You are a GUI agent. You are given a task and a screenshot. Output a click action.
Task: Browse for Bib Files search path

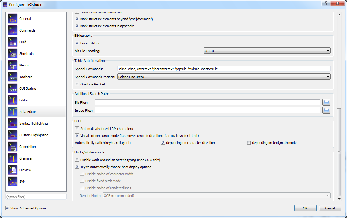[326, 102]
